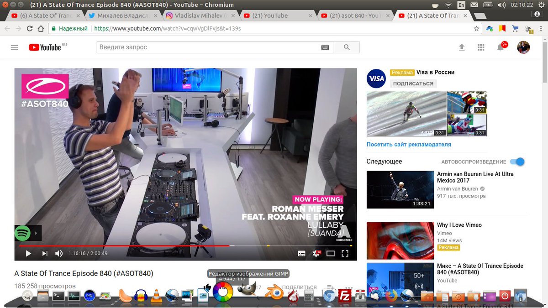The image size is (548, 308).
Task: Open the 'Посетить сайт рекламодателя' link
Action: [x=409, y=144]
